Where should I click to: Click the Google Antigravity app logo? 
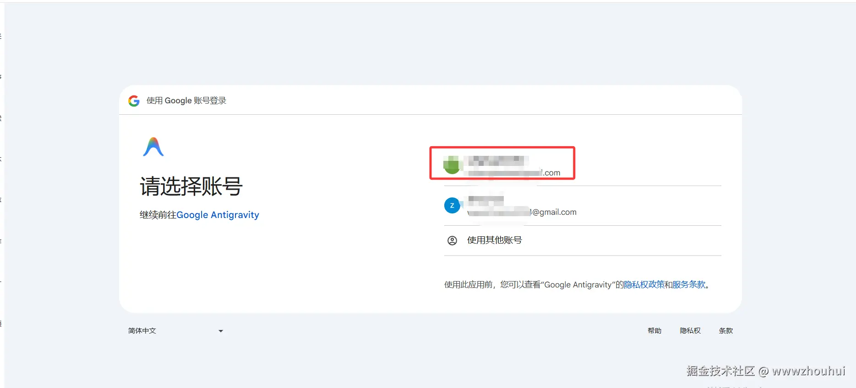pyautogui.click(x=153, y=147)
